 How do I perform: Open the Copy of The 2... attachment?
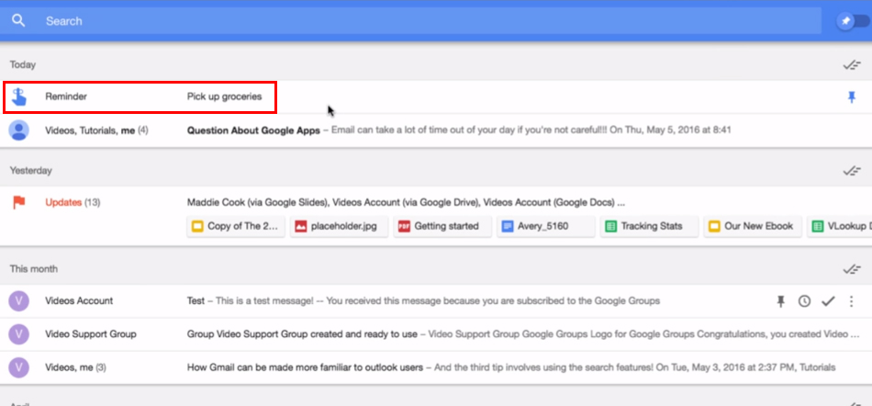coord(236,226)
